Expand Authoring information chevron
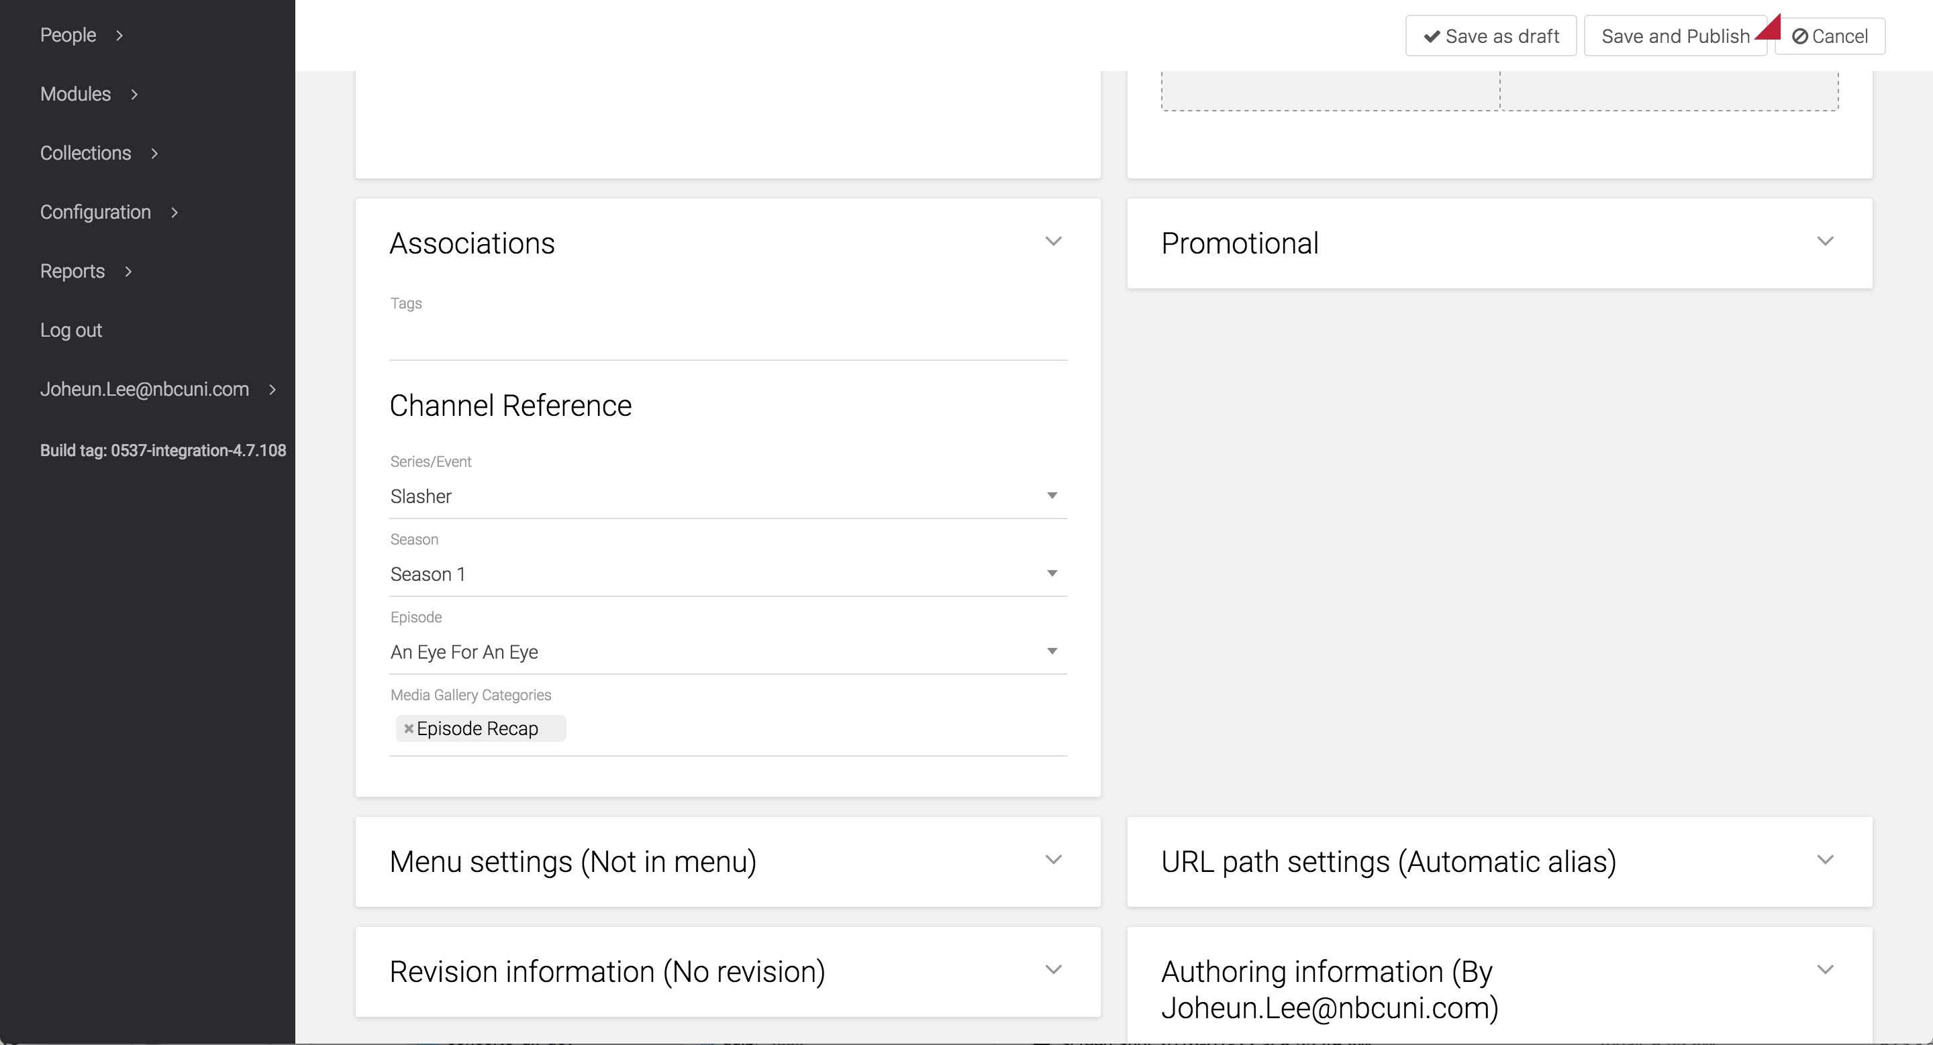Image resolution: width=1933 pixels, height=1045 pixels. click(1825, 970)
